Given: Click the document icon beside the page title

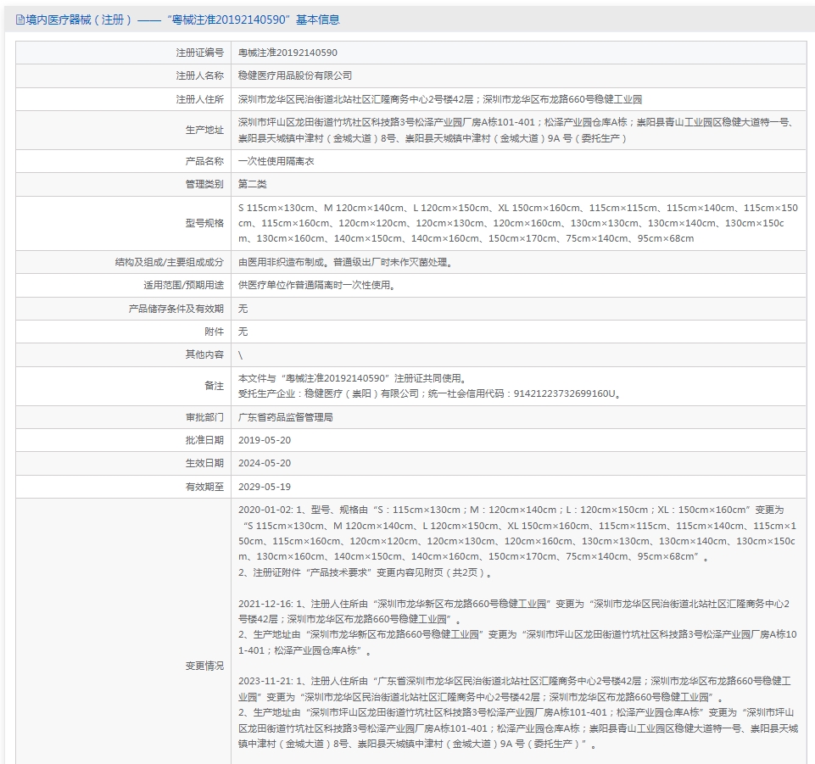Looking at the screenshot, I should 20,20.
